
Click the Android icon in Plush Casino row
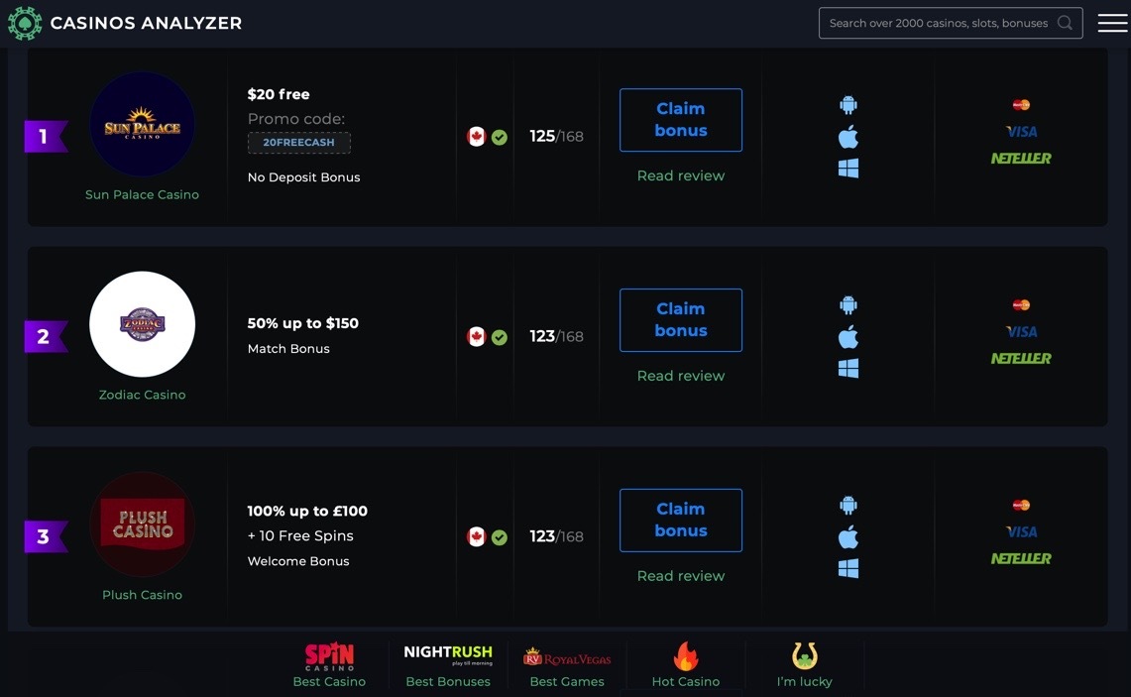click(848, 505)
